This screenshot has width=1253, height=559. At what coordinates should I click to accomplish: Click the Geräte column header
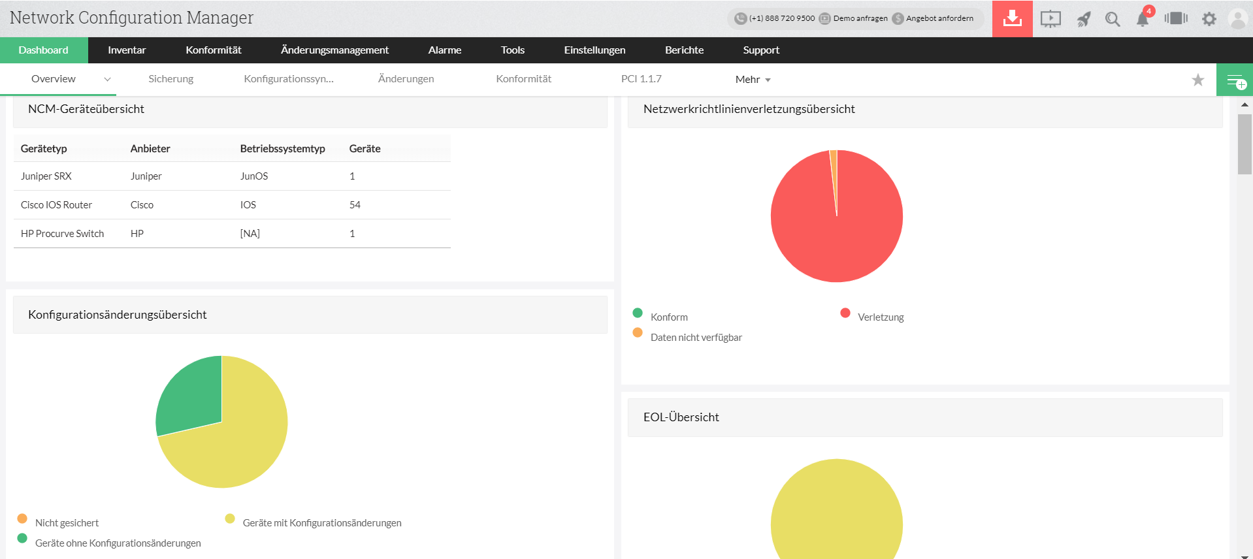365,149
